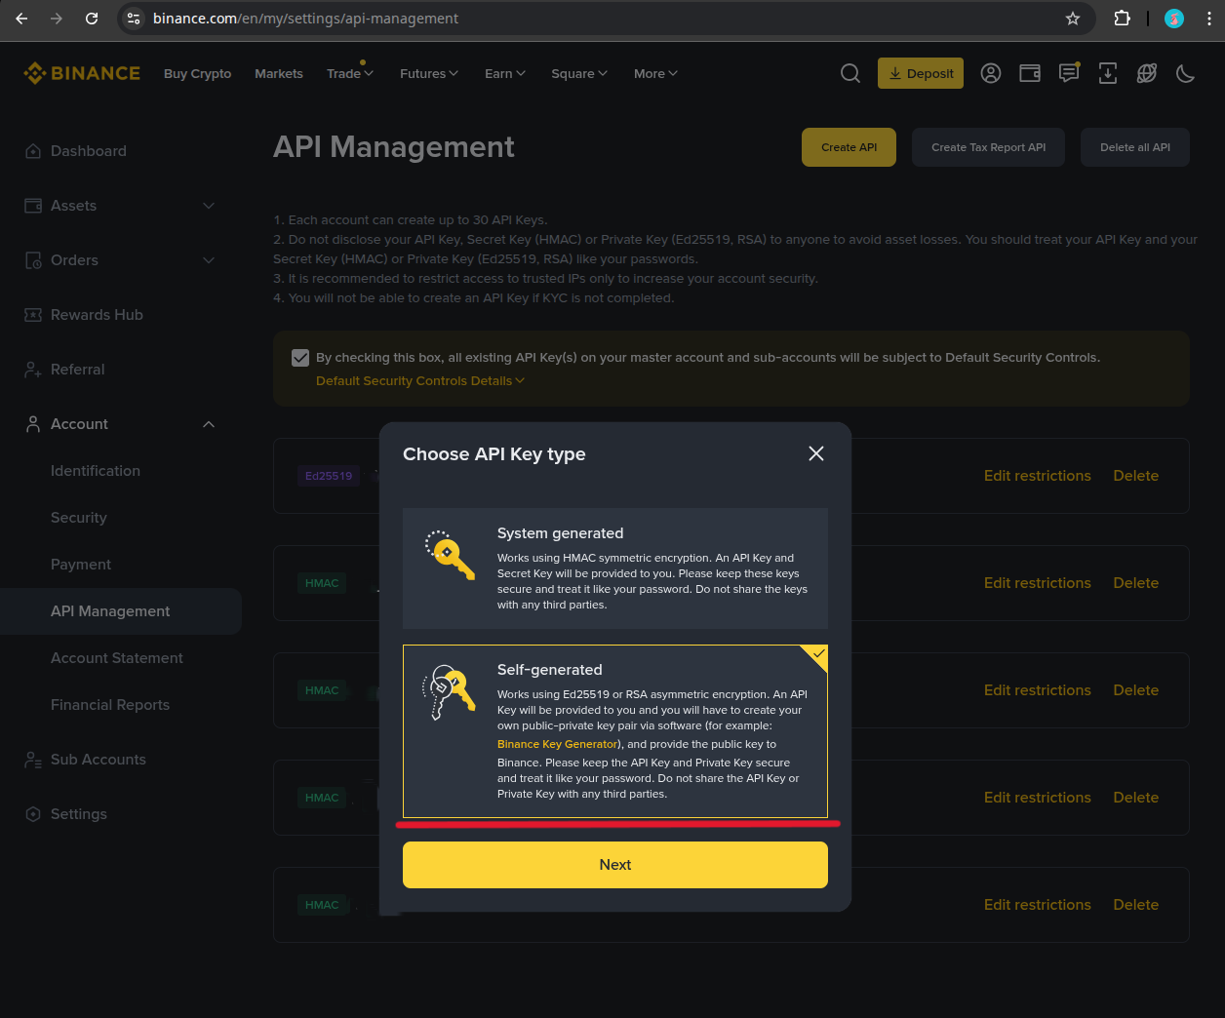The height and width of the screenshot is (1018, 1225).
Task: Reload the page with refresh icon
Action: [92, 19]
